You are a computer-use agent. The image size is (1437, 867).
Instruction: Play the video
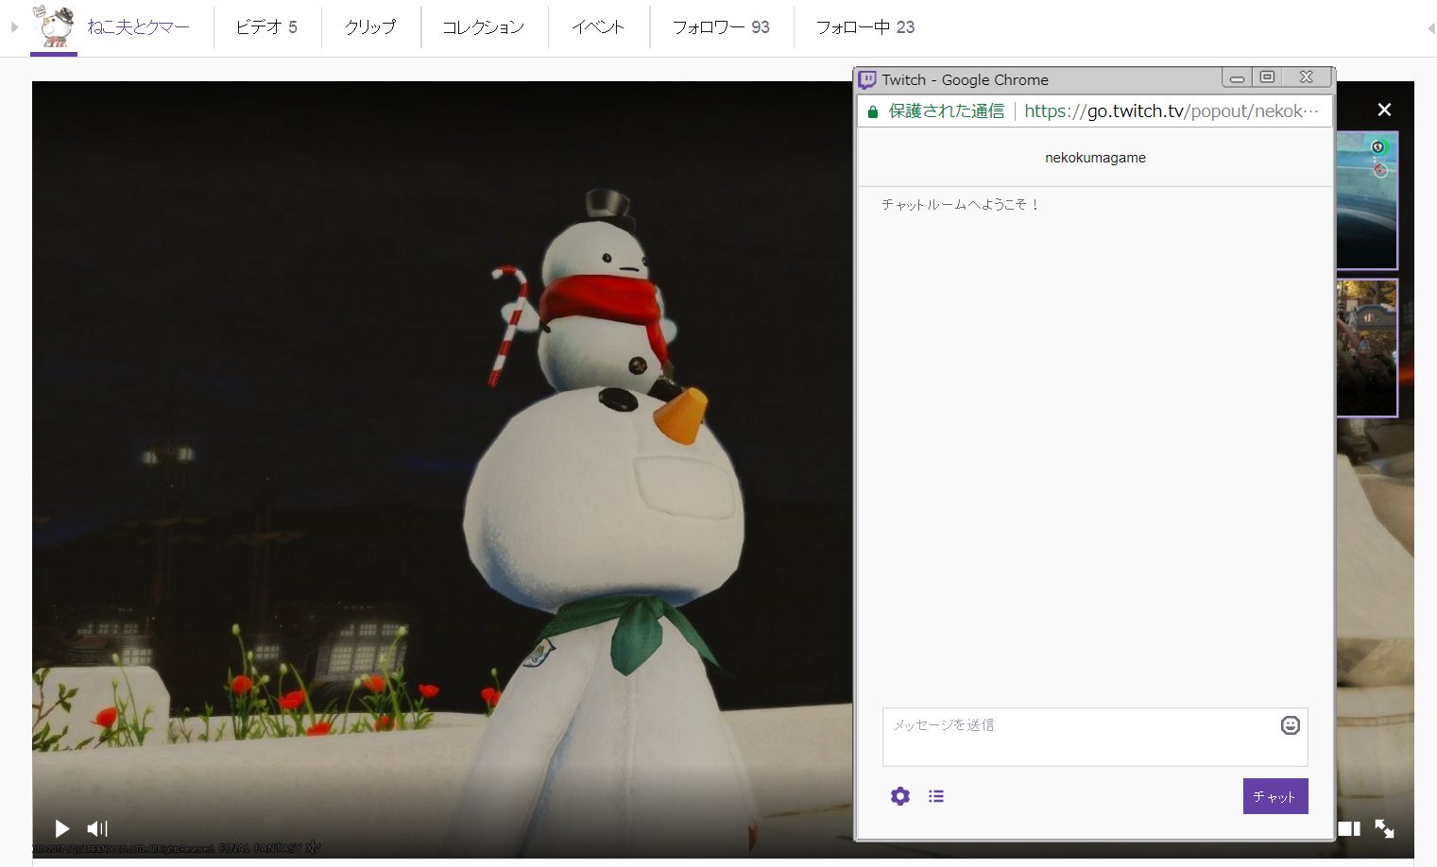62,828
